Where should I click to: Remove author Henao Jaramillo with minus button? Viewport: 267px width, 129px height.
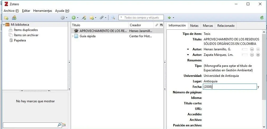tap(252, 50)
